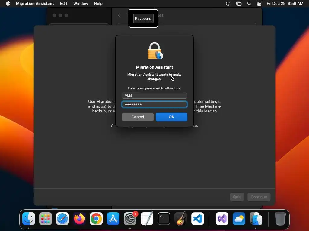Open System Settings from the Dock

[x=130, y=219]
